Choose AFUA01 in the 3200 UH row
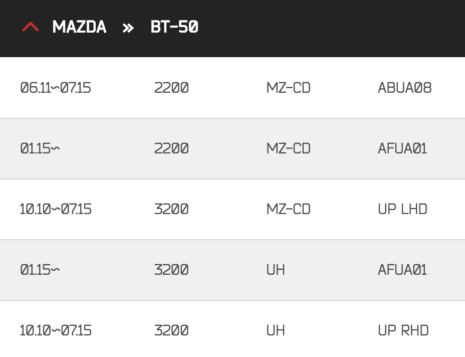The image size is (465, 357). click(402, 270)
